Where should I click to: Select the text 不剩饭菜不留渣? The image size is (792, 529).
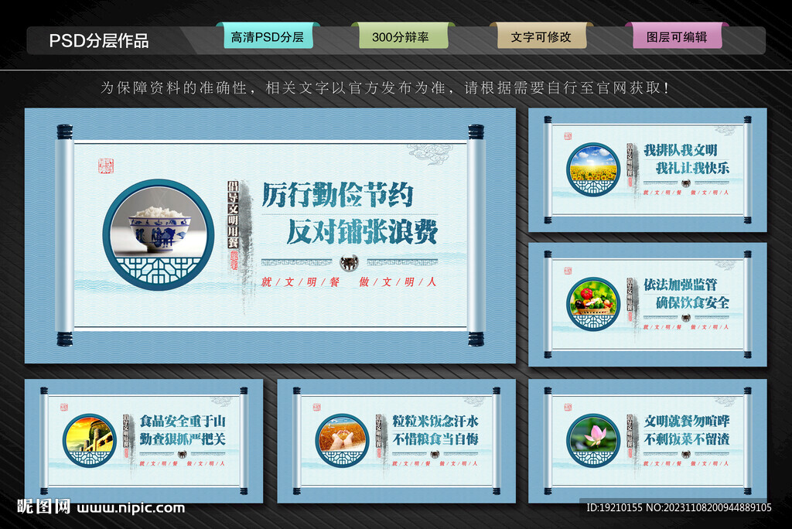pos(687,439)
